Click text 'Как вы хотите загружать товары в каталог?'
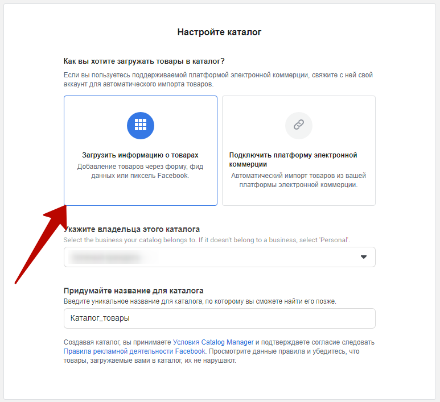The height and width of the screenshot is (402, 440). point(144,61)
